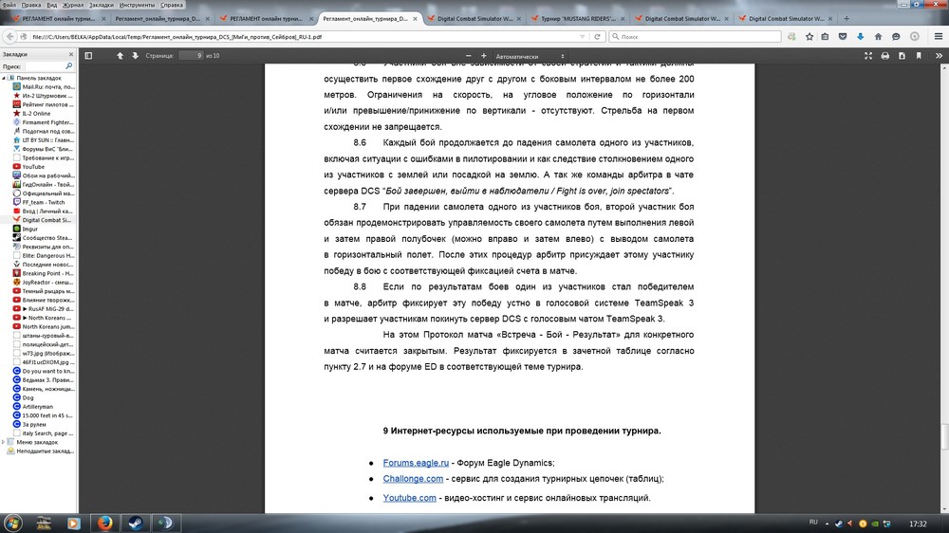This screenshot has height=533, width=949.
Task: Click the PDF viewer bookmark current view icon
Action: [918, 56]
